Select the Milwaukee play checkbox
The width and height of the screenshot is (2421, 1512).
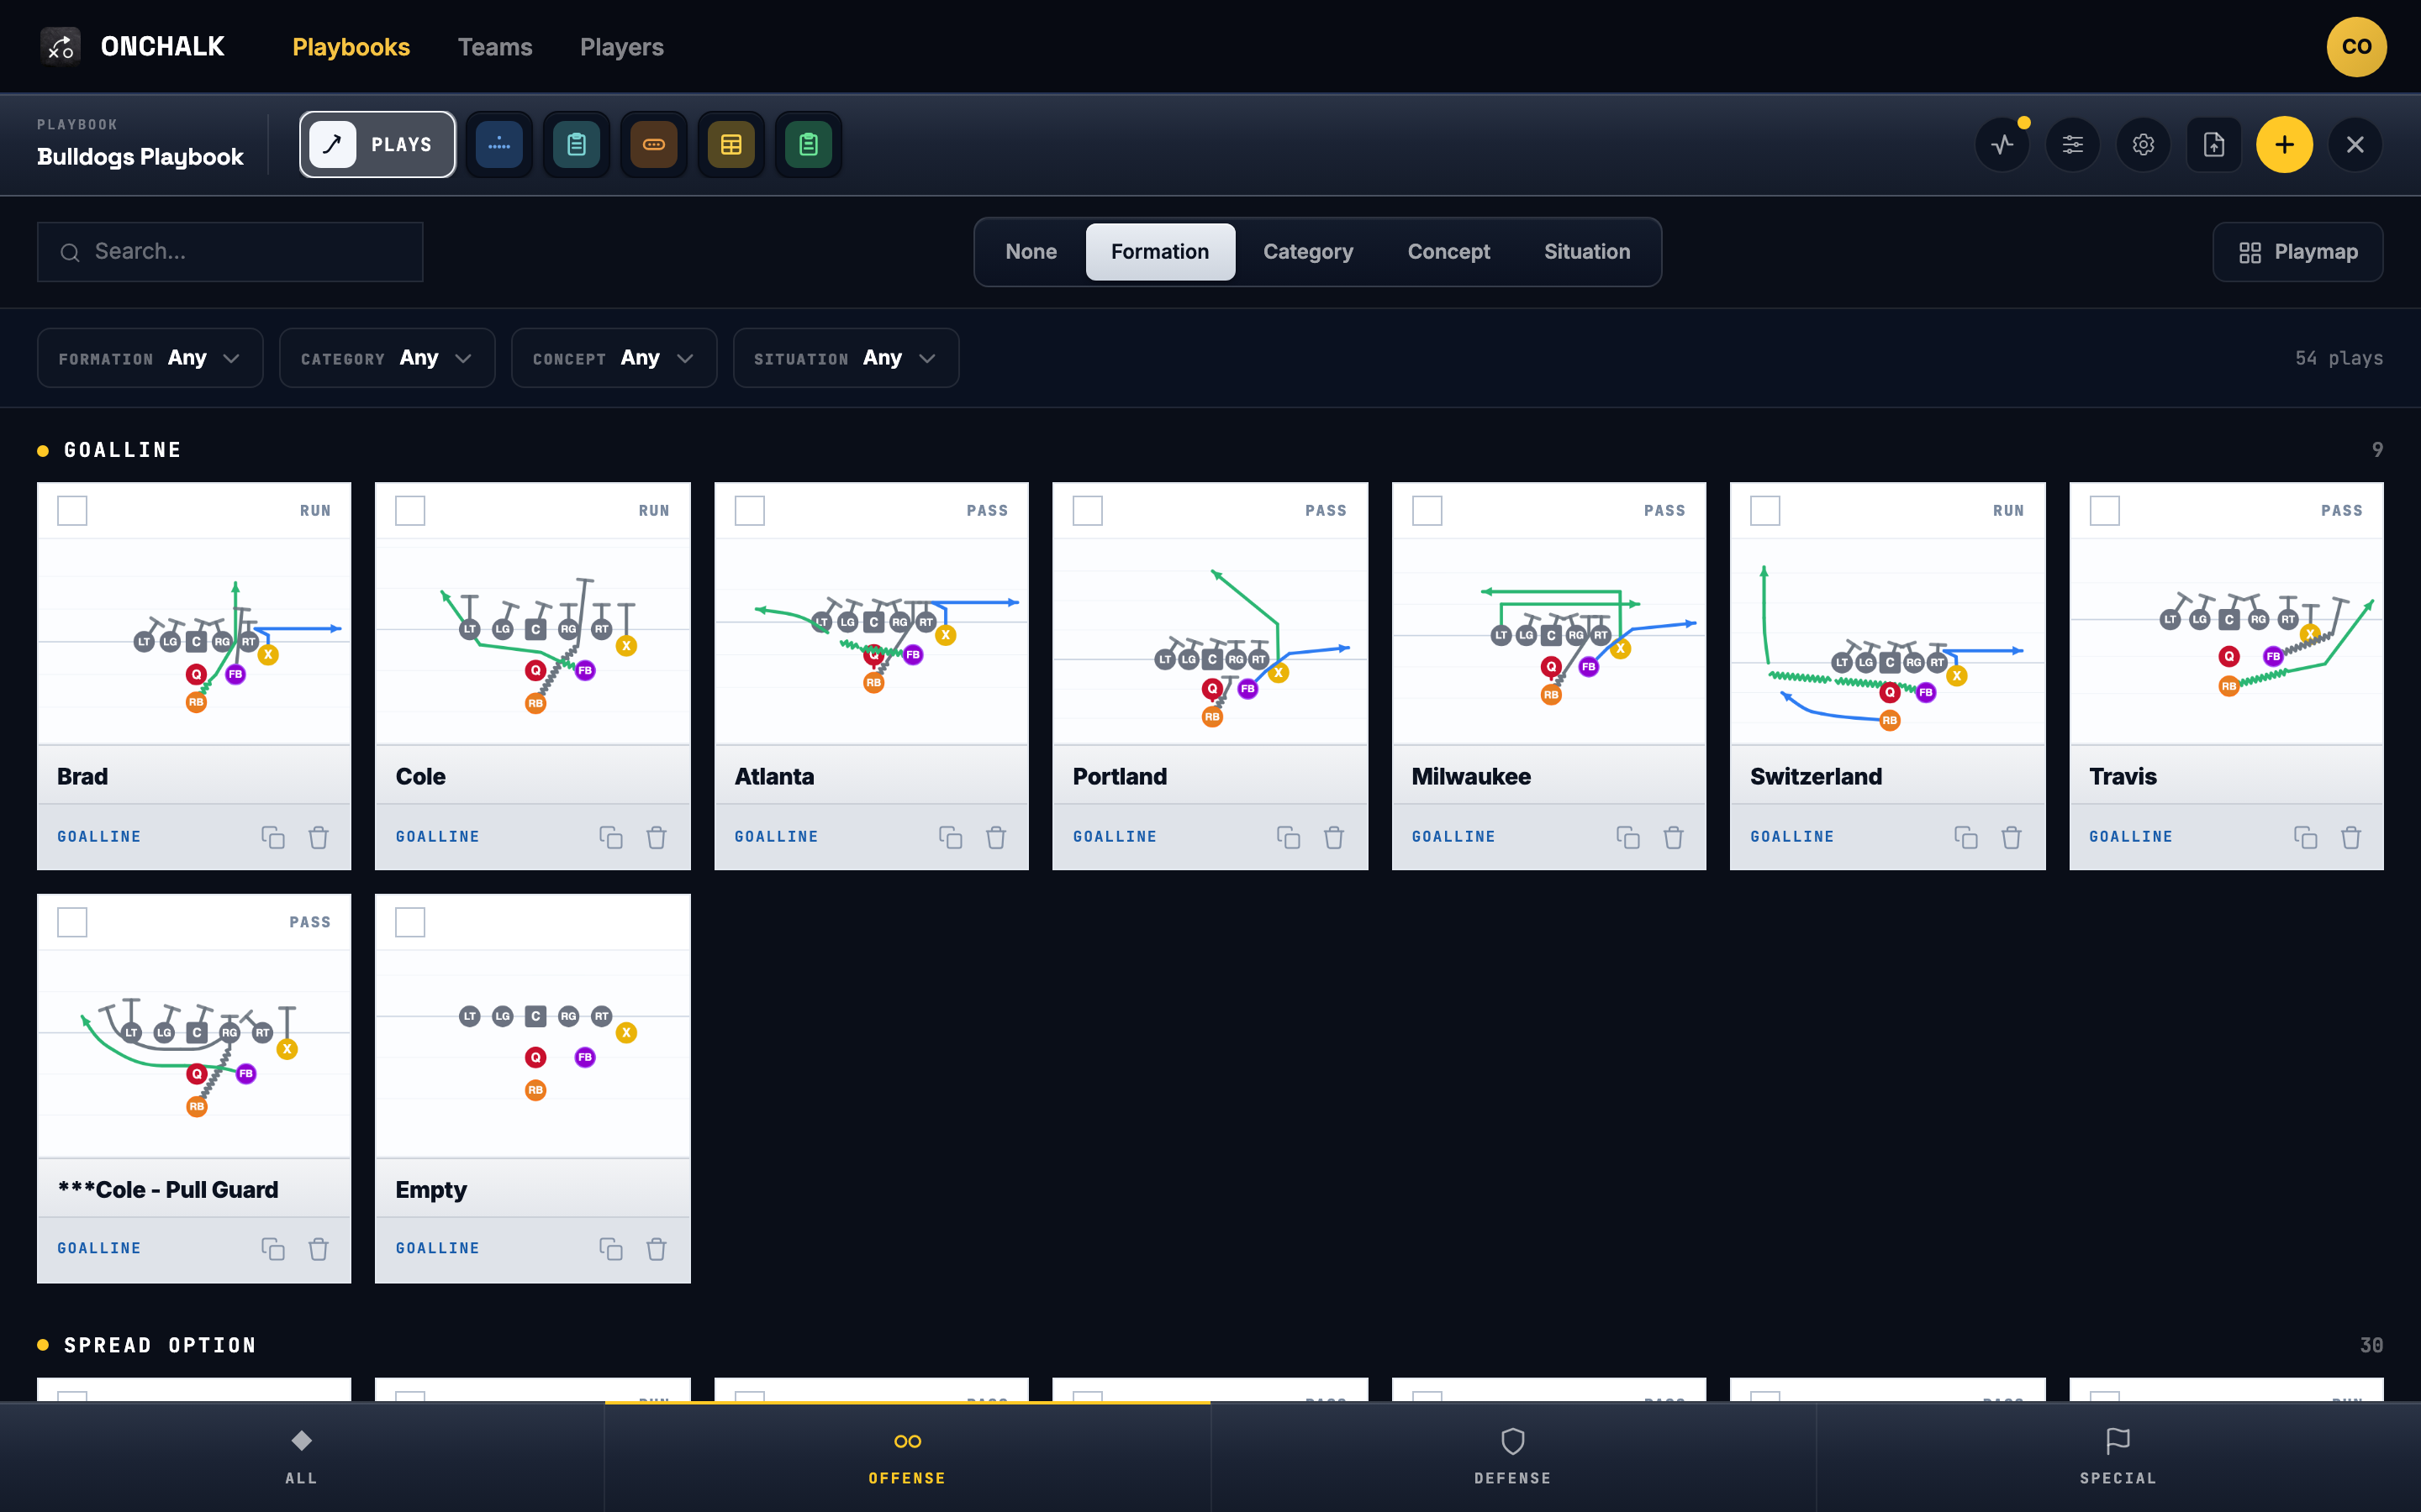tap(1427, 510)
